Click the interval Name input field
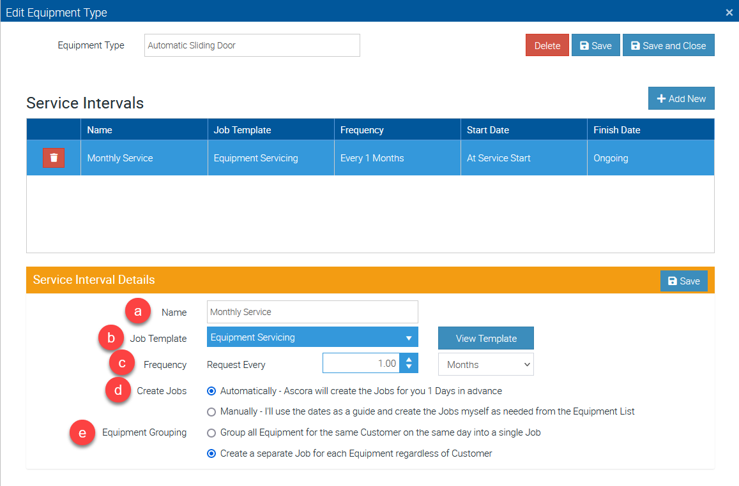739x486 pixels. pos(312,312)
